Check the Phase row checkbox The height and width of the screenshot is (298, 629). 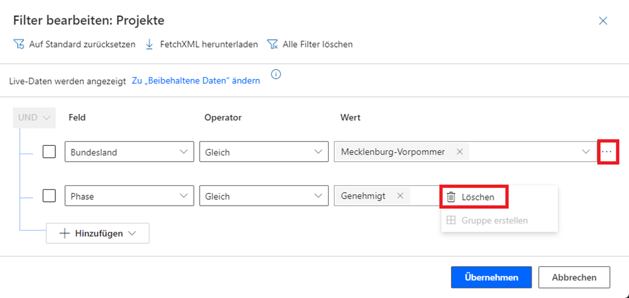(x=49, y=196)
